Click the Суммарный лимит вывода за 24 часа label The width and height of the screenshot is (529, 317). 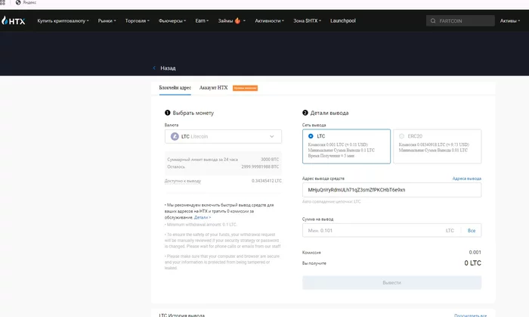pyautogui.click(x=203, y=160)
